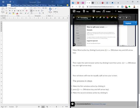Image resolution: width=140 pixels, height=108 pixels.
Task: Open the Gill Sans MT font name dropdown
Action: pyautogui.click(x=24, y=8)
